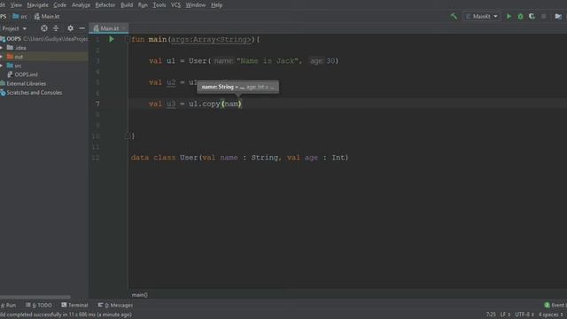Hide the Project panel with minimize icon
The image size is (567, 319).
[82, 28]
